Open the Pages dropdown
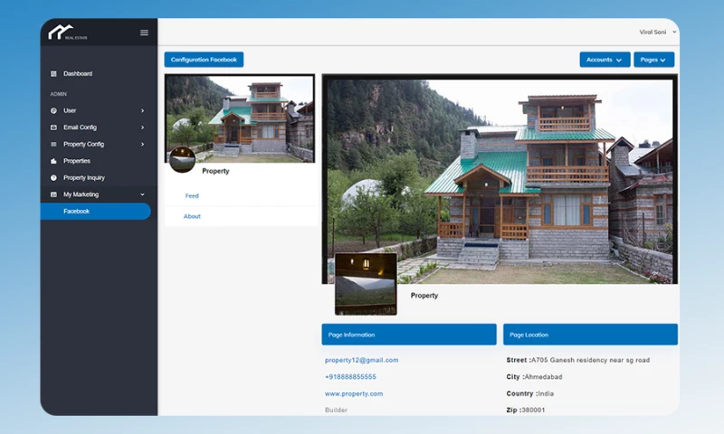This screenshot has height=434, width=724. click(x=653, y=60)
